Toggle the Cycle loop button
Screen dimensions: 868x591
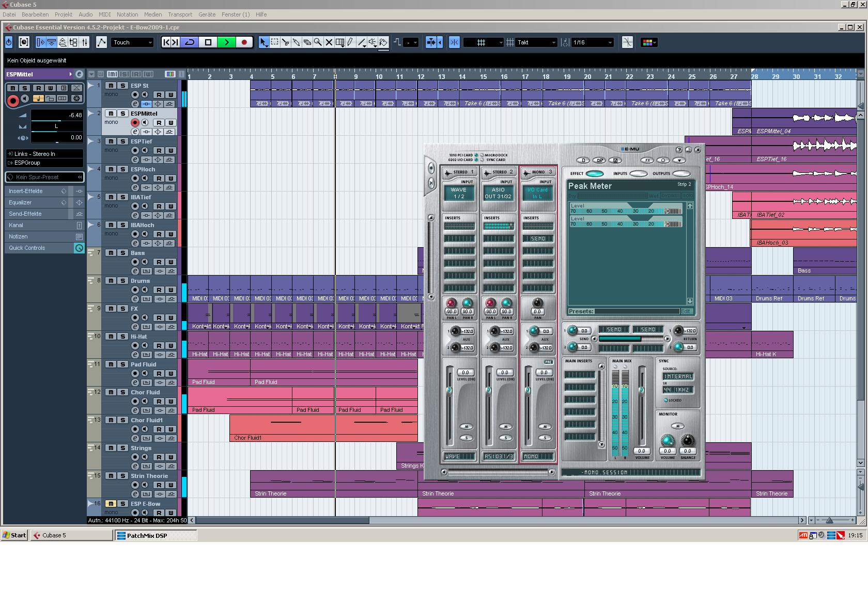190,42
